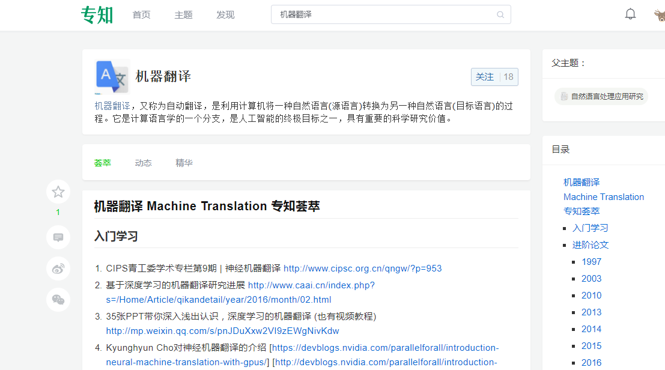Switch to the 精华 tab
This screenshot has height=370, width=665.
(x=184, y=162)
